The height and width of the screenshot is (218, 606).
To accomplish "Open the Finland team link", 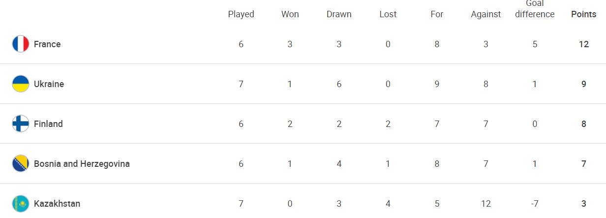I will coord(48,124).
